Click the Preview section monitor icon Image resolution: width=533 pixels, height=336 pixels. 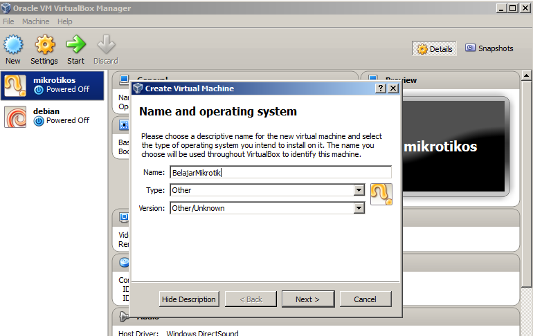tap(373, 78)
